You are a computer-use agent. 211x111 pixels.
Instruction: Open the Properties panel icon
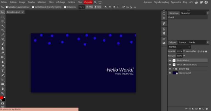pos(164,18)
